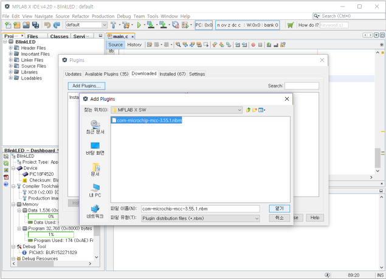Expand the Header Files tree node
Viewport: 386px width, 279px height.
click(x=10, y=48)
